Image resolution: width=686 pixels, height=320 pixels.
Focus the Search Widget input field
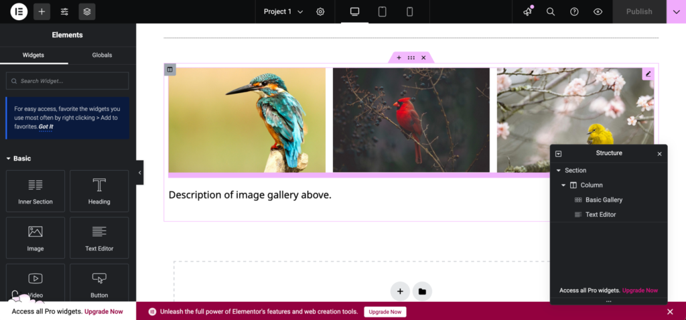pos(68,81)
